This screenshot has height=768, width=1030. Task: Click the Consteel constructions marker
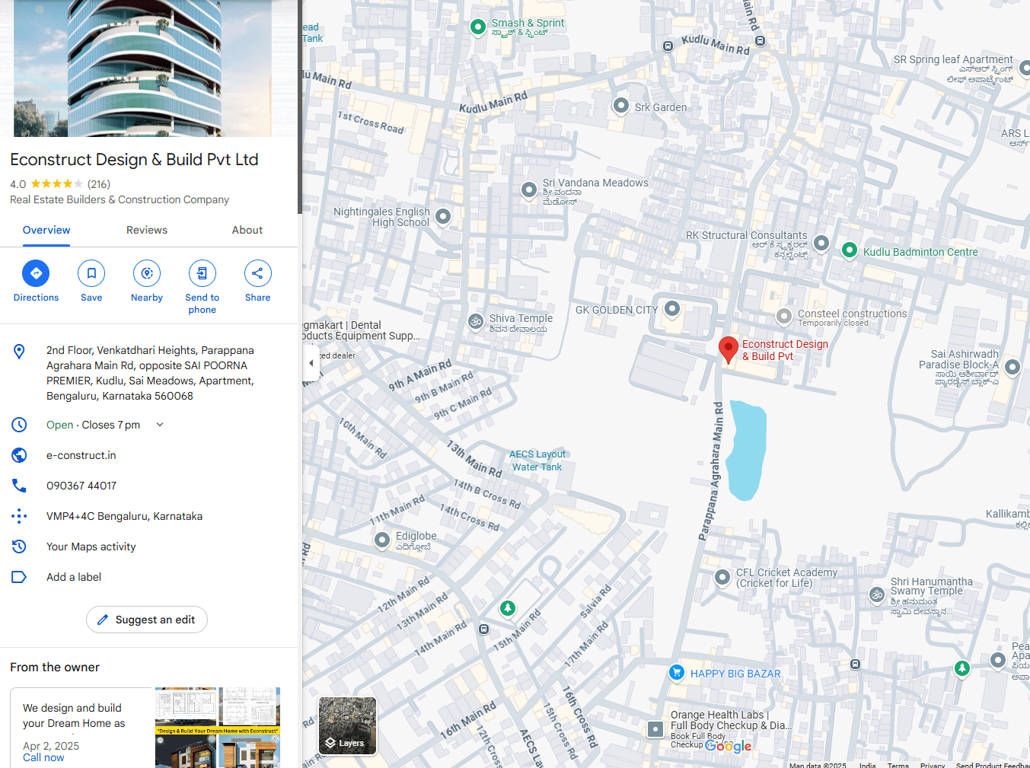click(784, 316)
